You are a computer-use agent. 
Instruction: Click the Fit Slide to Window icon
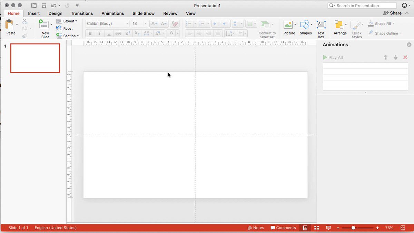coord(403,228)
